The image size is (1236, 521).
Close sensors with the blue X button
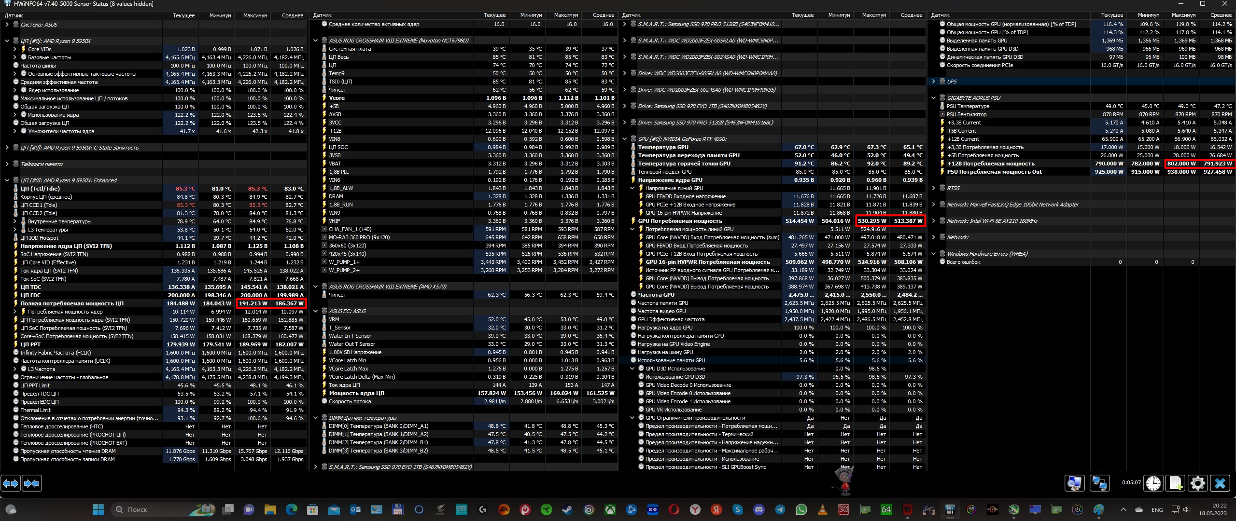tap(1220, 483)
